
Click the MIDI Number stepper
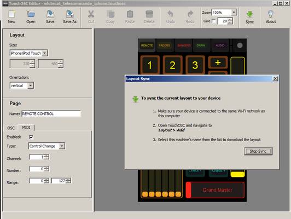[39, 169]
